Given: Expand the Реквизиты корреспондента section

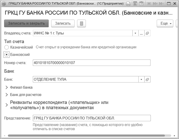Looking at the screenshot, I should (x=7, y=105).
